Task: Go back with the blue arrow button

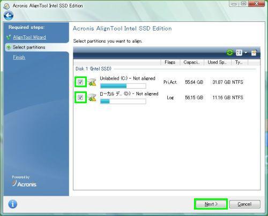Action: point(9,16)
